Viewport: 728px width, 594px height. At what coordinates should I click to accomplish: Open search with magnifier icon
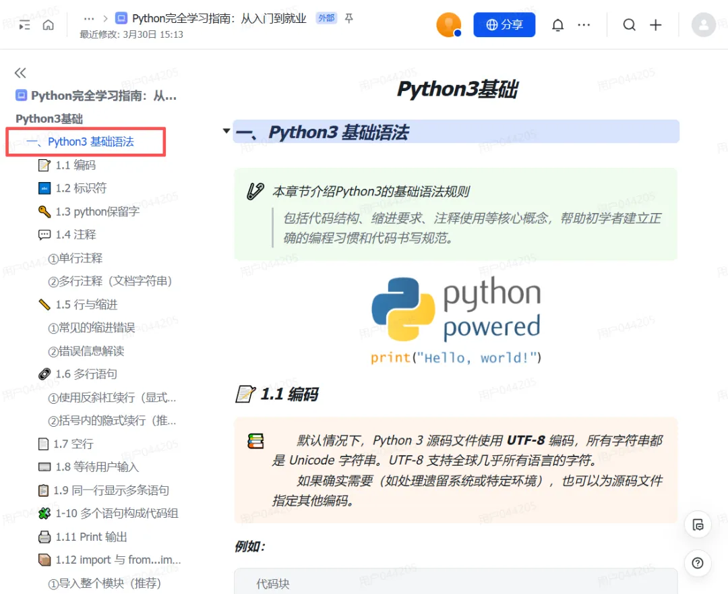(x=629, y=25)
